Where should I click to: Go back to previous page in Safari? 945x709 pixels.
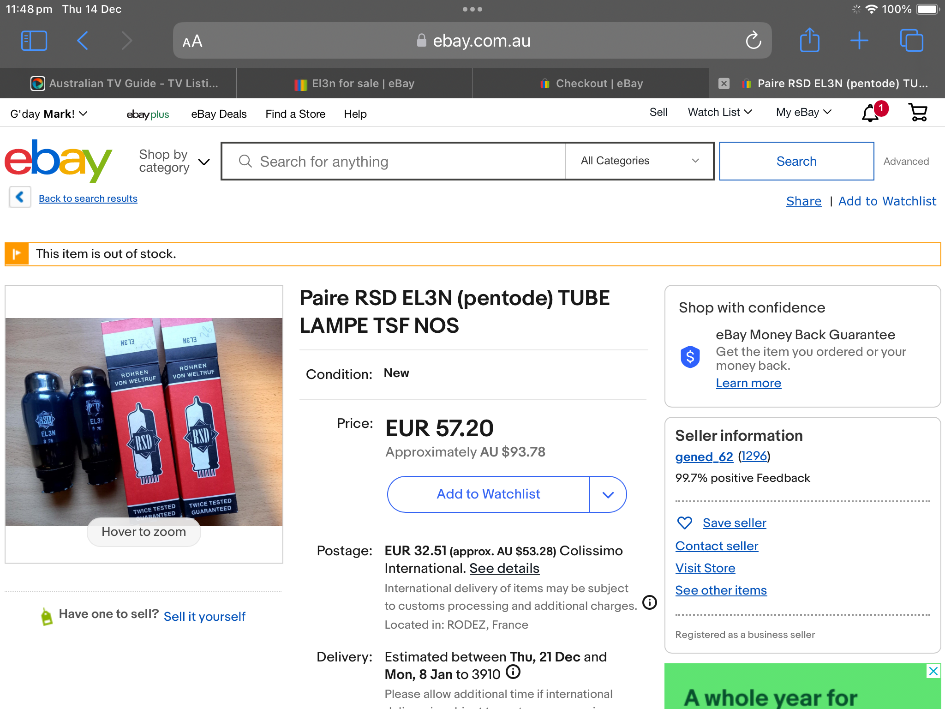82,41
